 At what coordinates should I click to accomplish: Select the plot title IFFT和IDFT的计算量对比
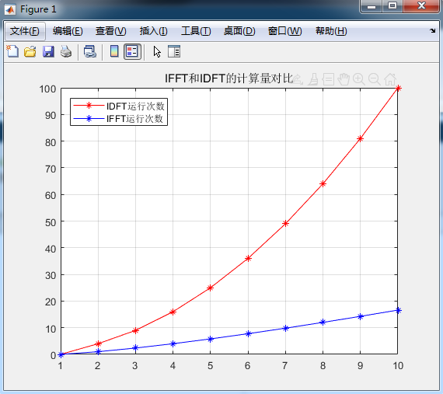point(228,78)
